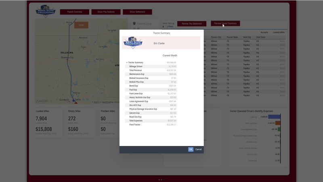
Task: Select the Maintenance Exp row
Action: (x=151, y=74)
